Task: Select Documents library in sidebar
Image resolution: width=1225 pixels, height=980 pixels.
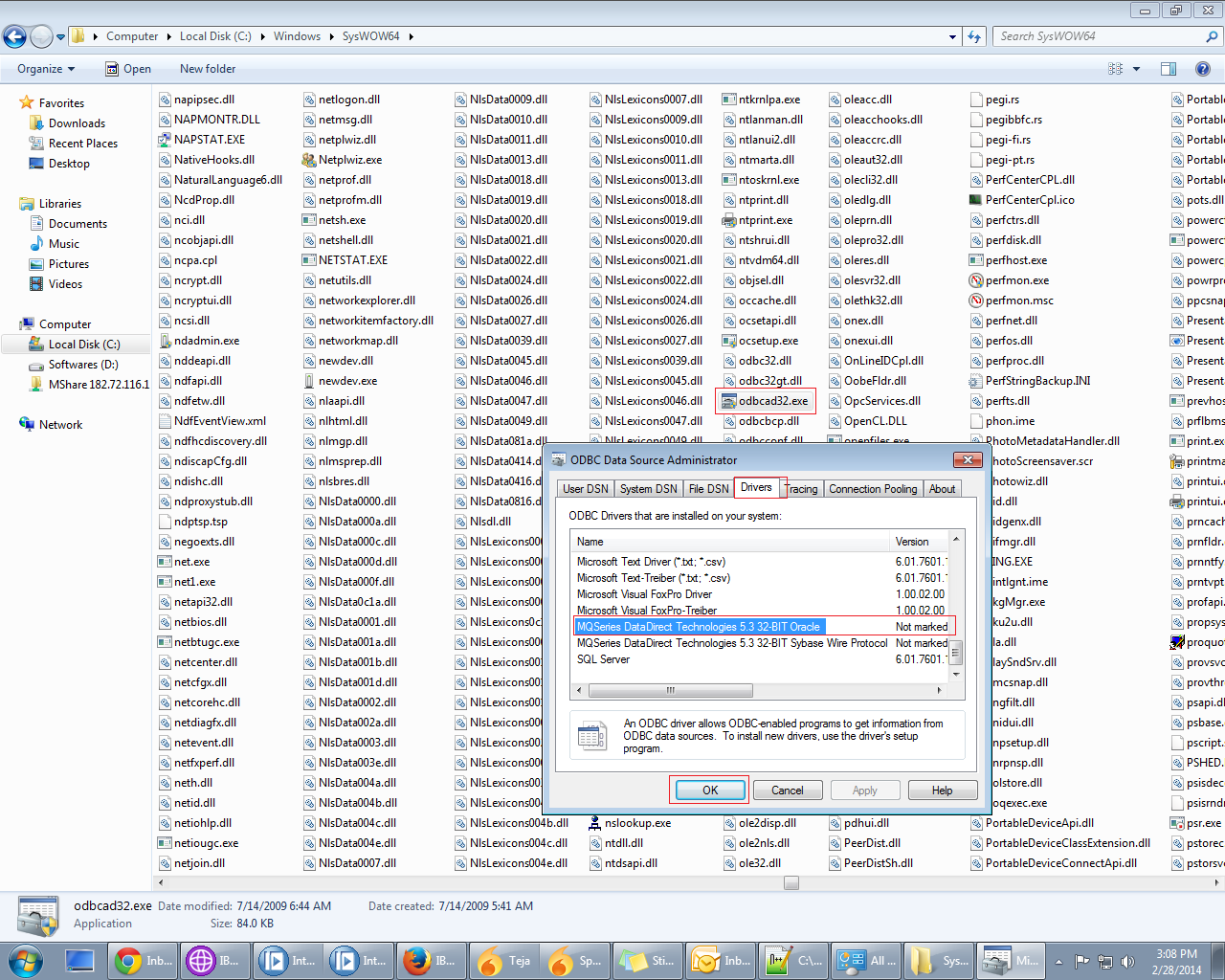Action: (78, 224)
